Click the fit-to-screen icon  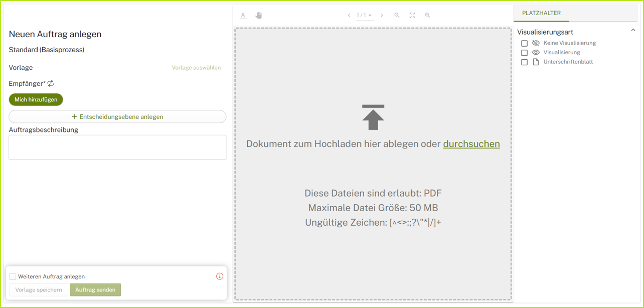click(412, 16)
